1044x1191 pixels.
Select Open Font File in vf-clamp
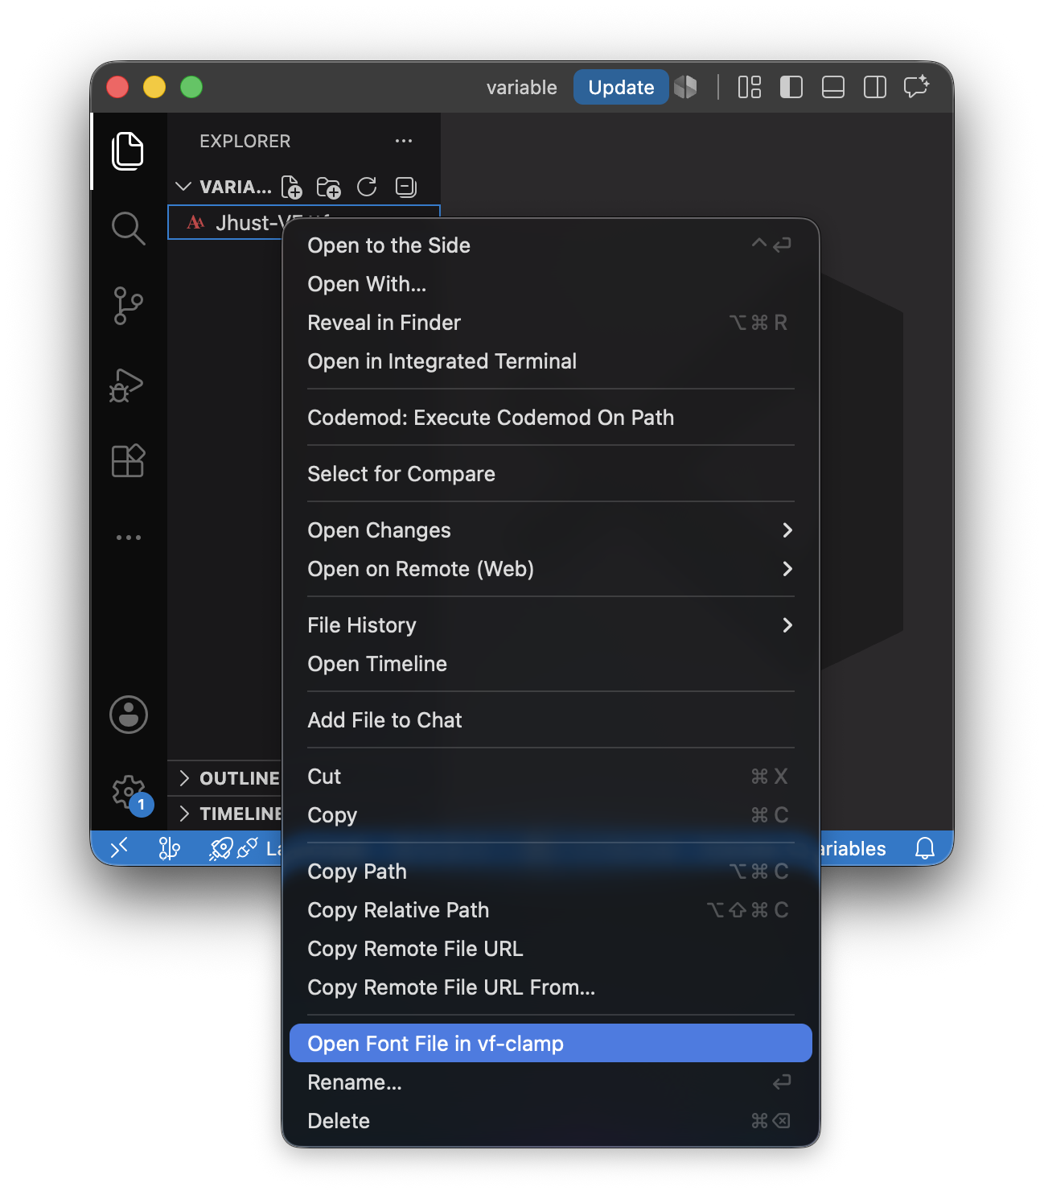[551, 1043]
